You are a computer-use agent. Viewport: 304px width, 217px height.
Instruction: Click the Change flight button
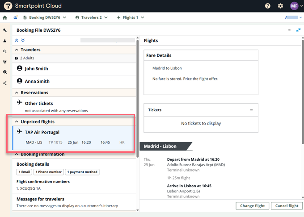pos(253,206)
